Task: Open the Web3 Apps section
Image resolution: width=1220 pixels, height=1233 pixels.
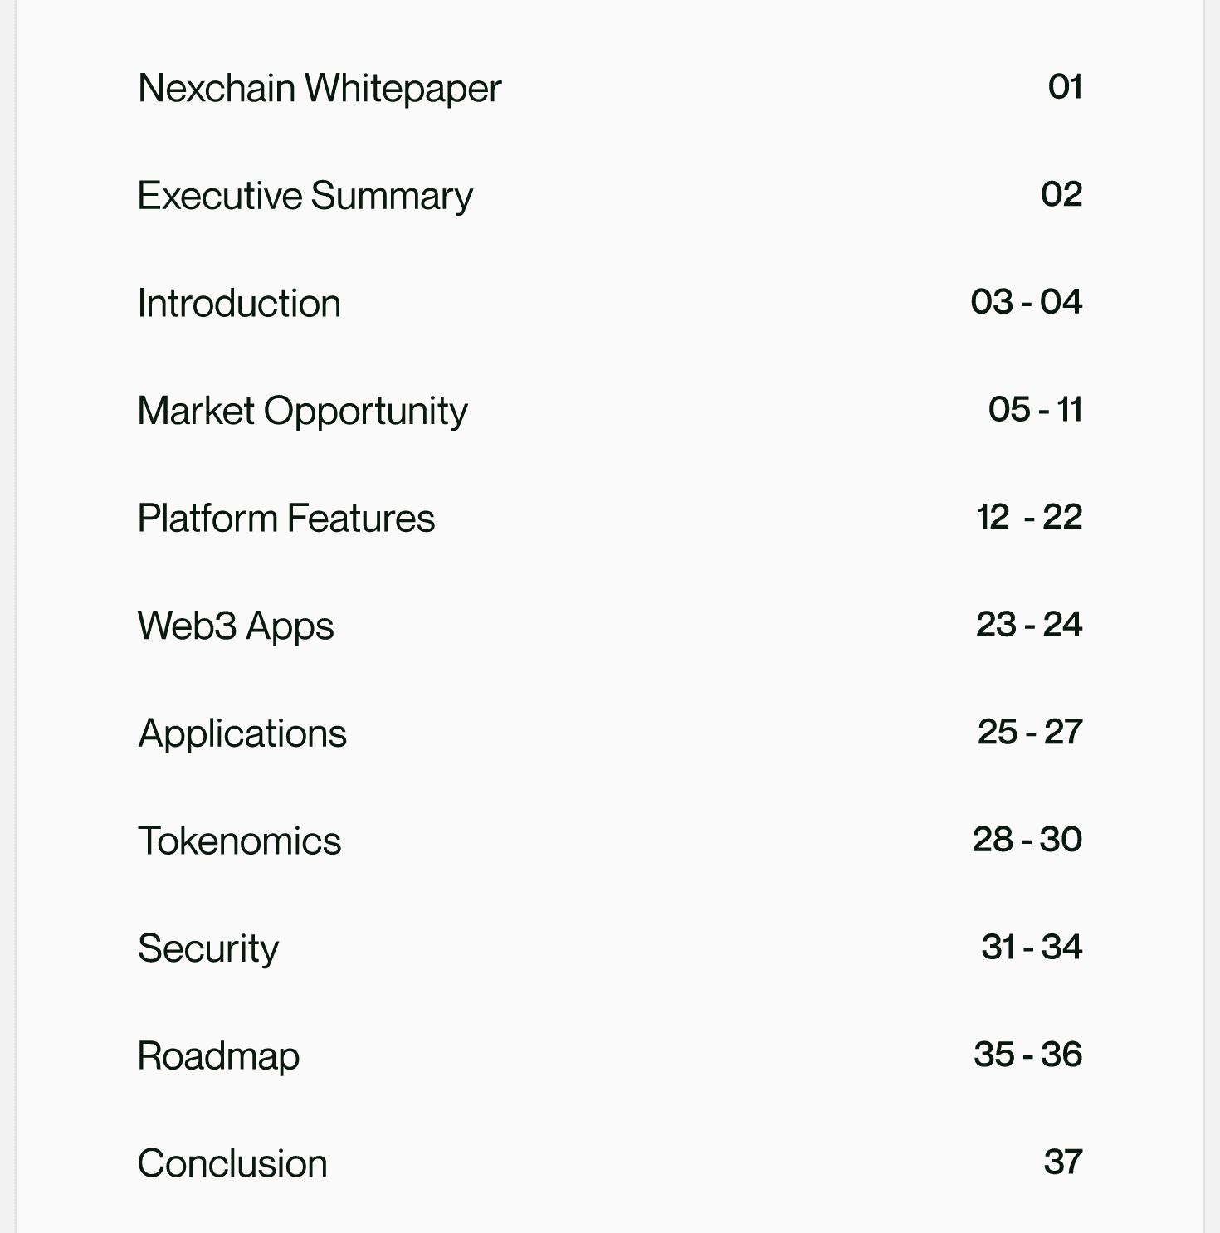Action: [236, 626]
